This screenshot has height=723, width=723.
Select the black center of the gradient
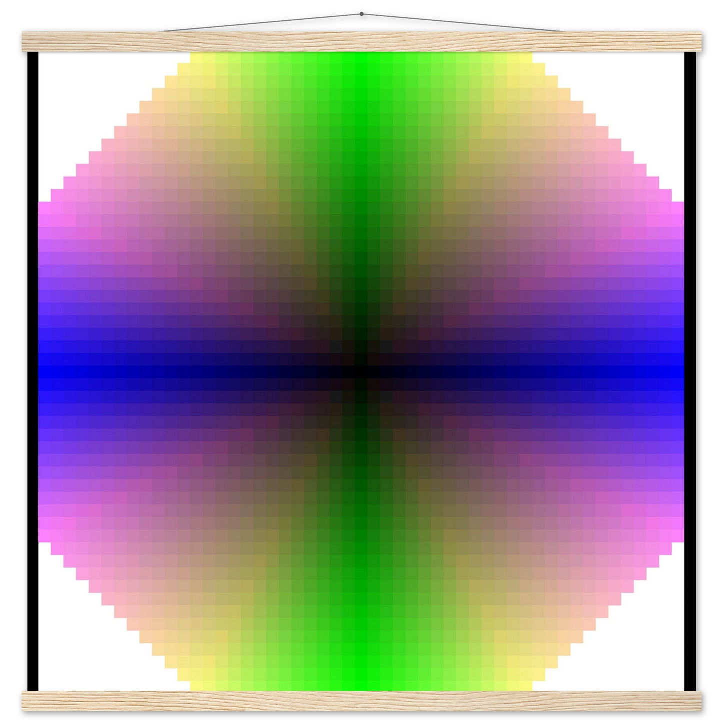pyautogui.click(x=361, y=372)
